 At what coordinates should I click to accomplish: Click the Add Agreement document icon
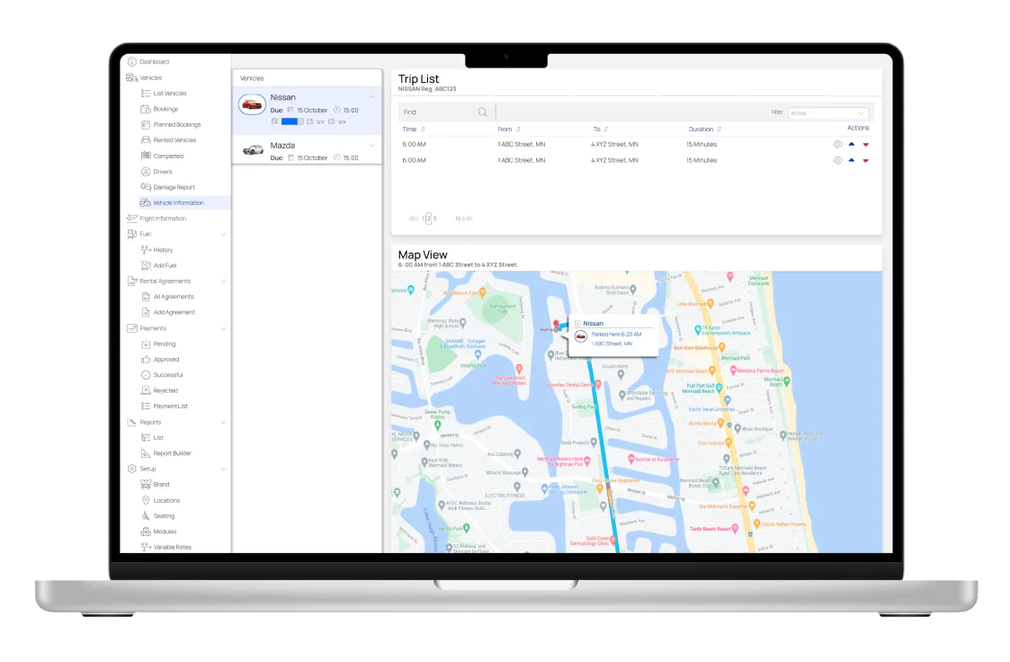click(146, 312)
